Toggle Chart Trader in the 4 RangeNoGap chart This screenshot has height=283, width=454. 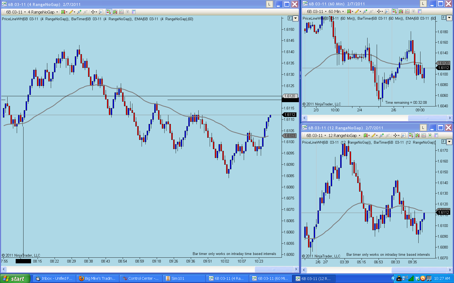pos(109,12)
